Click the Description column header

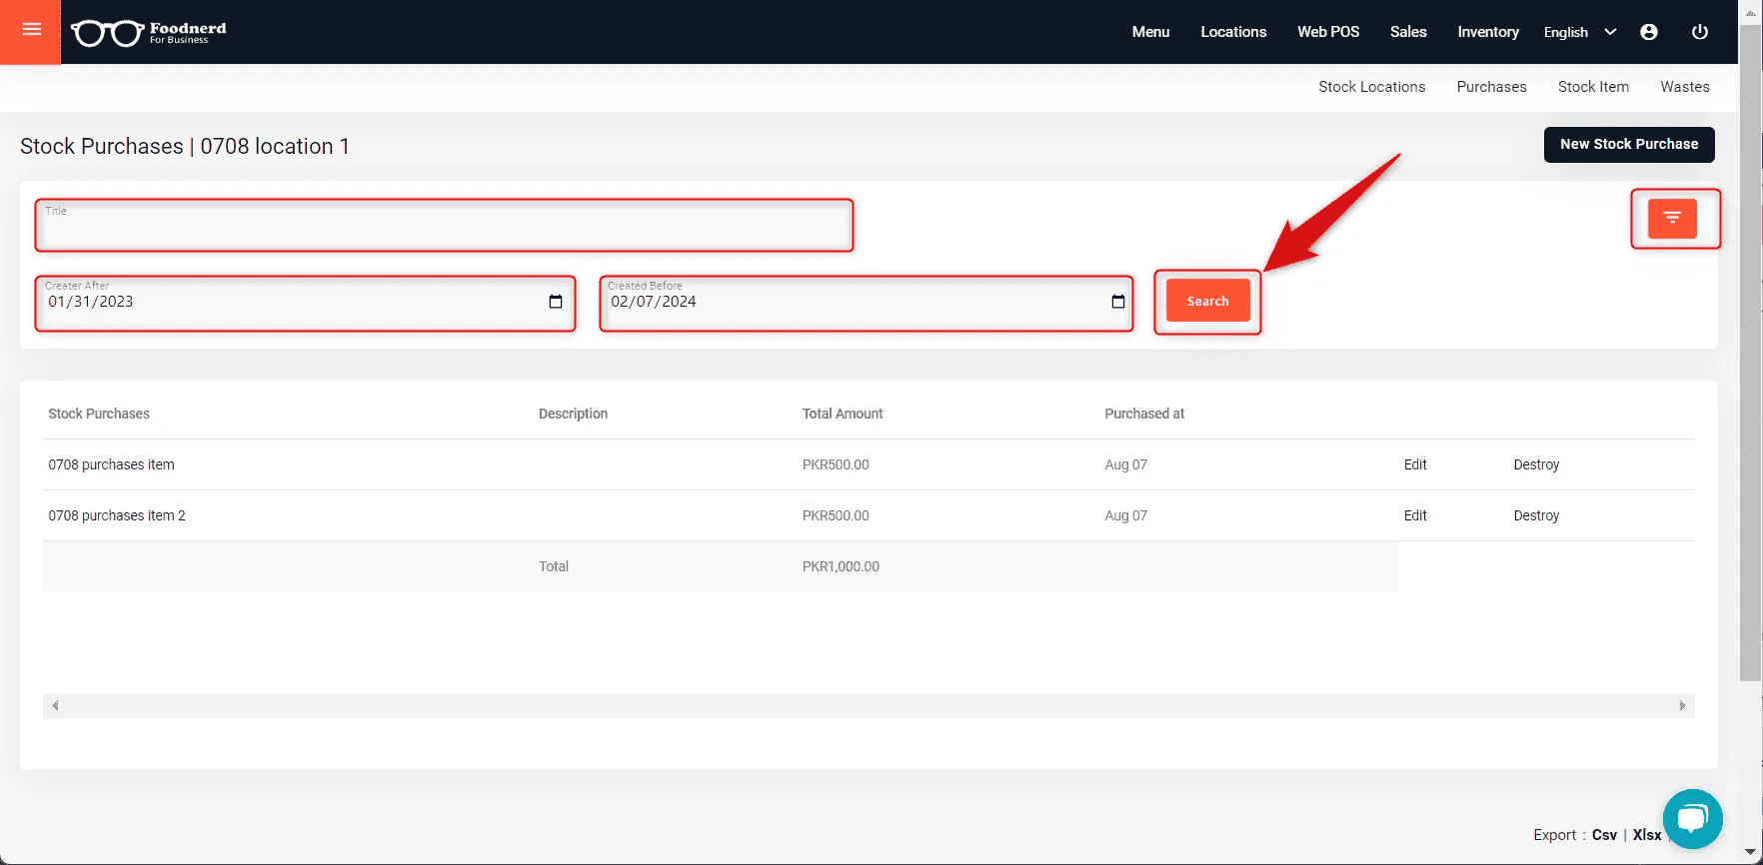pos(573,414)
